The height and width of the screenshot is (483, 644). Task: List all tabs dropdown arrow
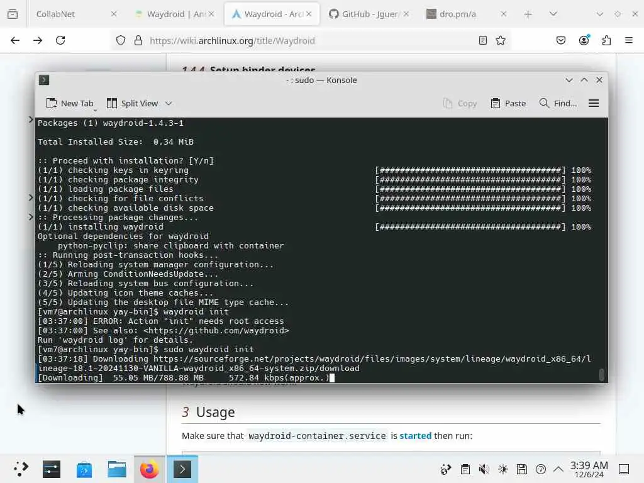(553, 14)
